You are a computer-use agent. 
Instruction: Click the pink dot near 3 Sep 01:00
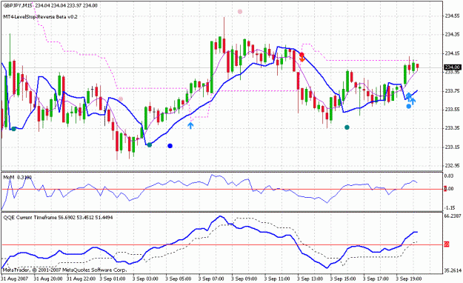121,99
